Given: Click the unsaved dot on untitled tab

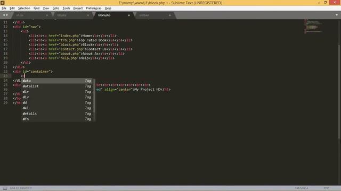Looking at the screenshot, I should coord(169,15).
